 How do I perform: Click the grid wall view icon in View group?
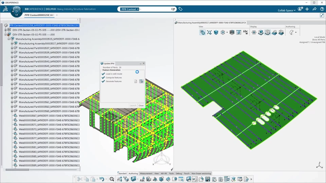tap(232, 33)
